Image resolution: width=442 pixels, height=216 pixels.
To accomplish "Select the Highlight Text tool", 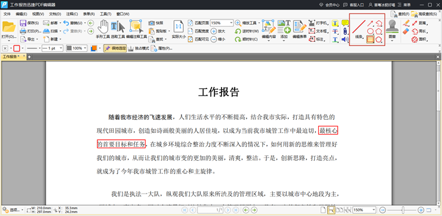I will 335,23.
